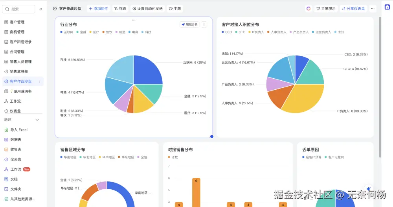
Task: Open 销售人员管理 in the sidebar
Action: click(x=20, y=61)
